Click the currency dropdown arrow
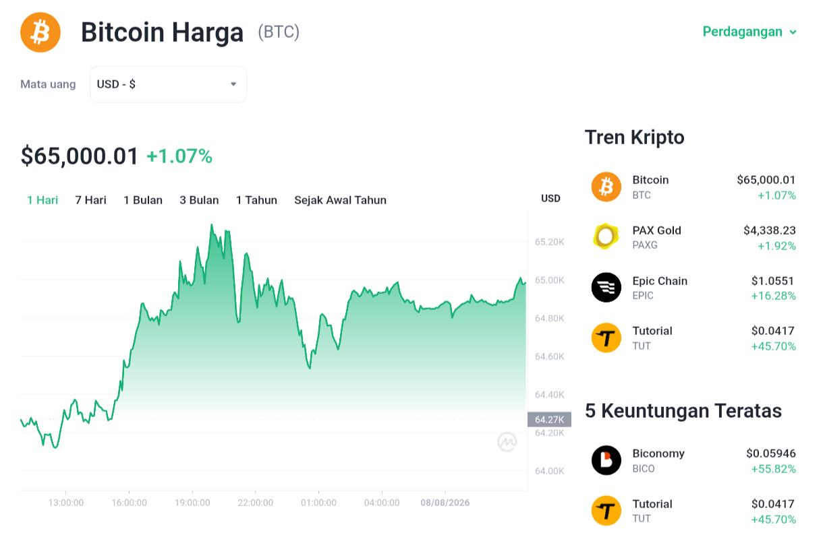 pos(233,84)
